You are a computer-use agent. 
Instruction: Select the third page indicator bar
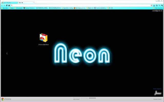tap(92, 98)
